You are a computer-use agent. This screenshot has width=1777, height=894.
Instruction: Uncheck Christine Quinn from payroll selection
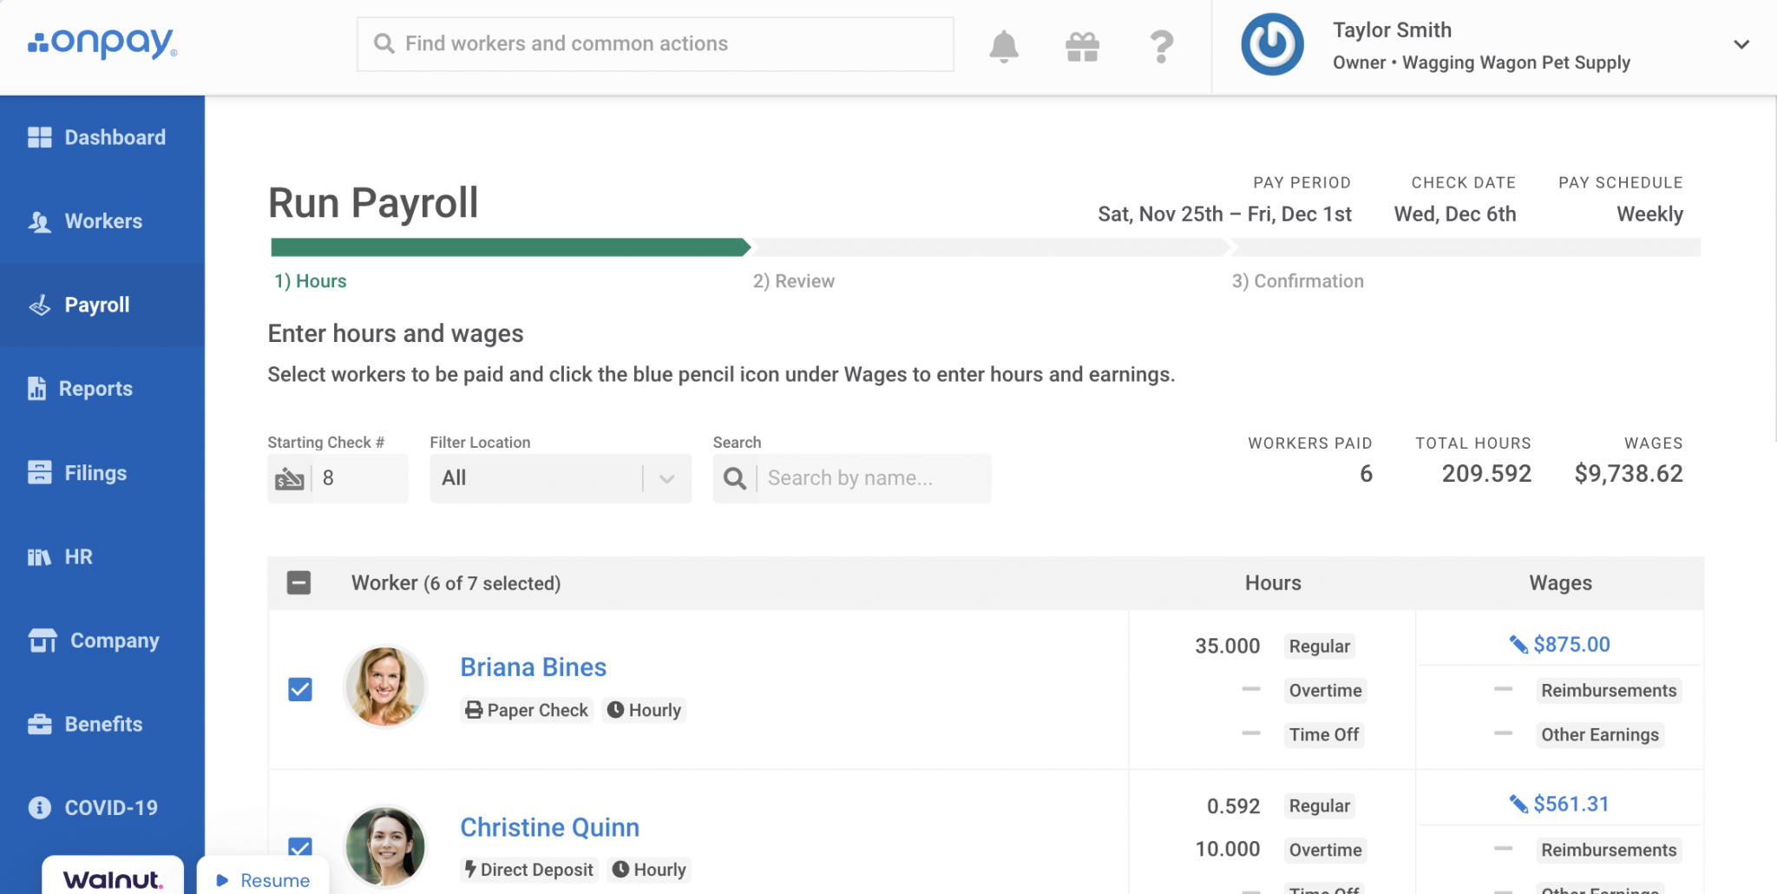click(299, 845)
